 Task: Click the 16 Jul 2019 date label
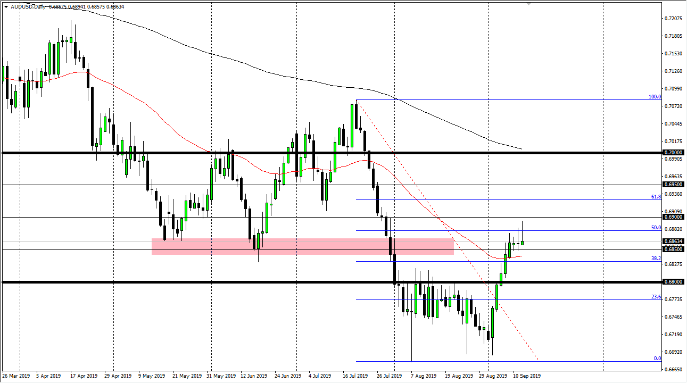(x=354, y=376)
